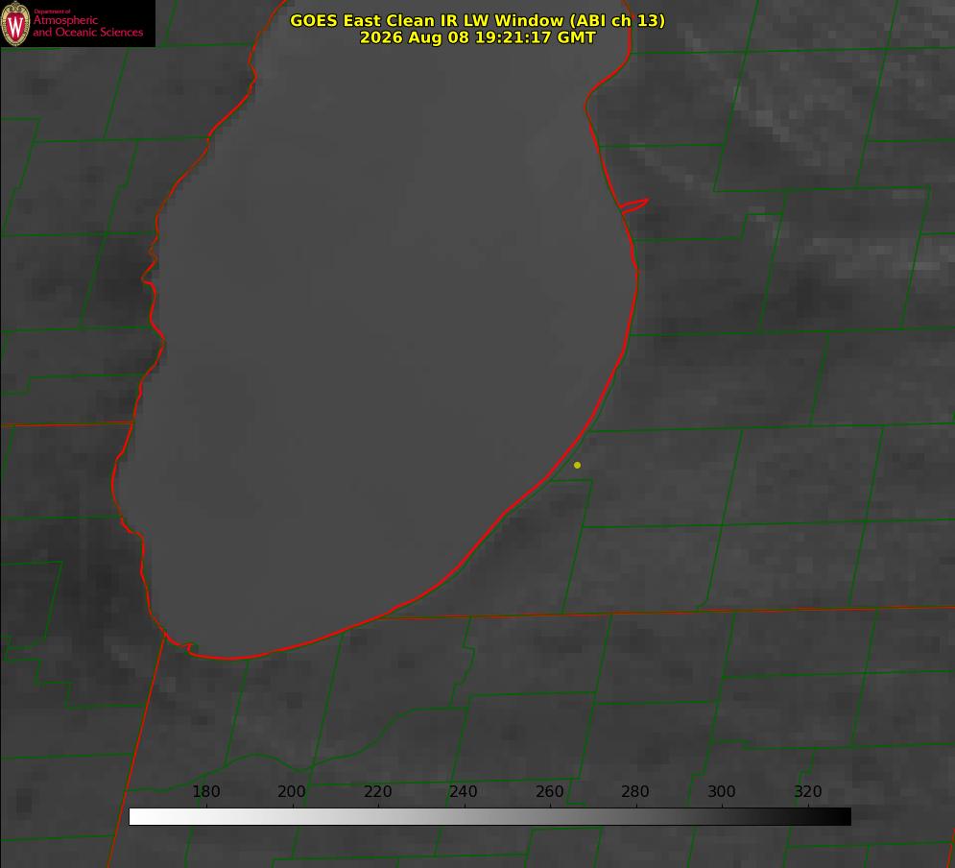Click the 220 colorbar label

pyautogui.click(x=377, y=791)
